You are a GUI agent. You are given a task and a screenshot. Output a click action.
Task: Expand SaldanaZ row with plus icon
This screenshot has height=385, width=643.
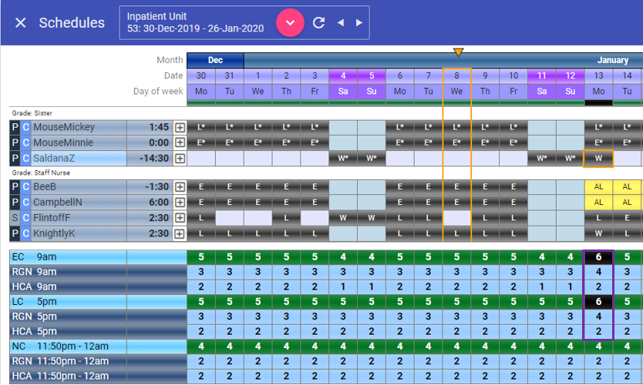pos(180,158)
